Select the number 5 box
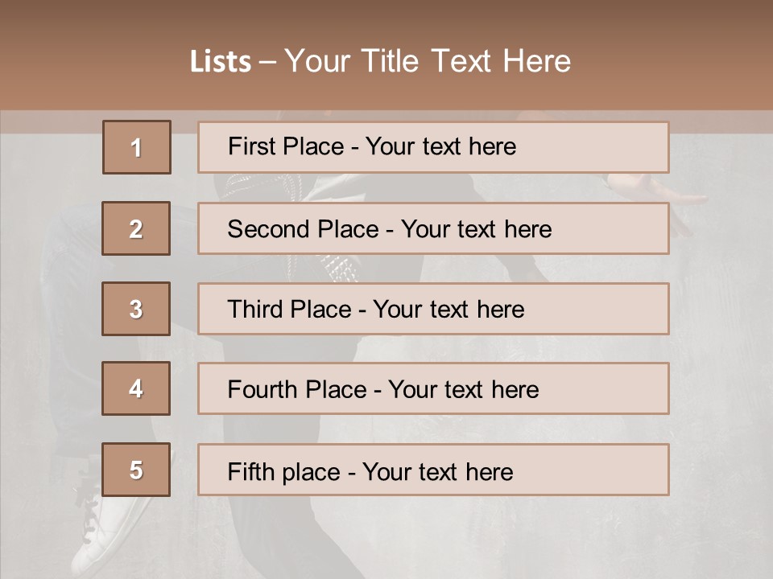 136,470
